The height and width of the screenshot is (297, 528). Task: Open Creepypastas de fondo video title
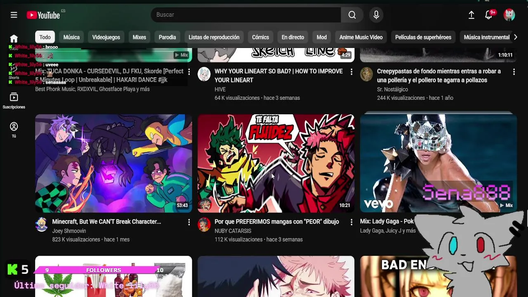tap(439, 76)
